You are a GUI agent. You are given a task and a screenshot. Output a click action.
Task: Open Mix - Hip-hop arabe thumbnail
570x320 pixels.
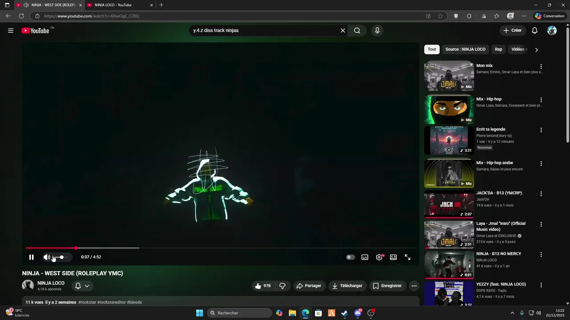coord(449,173)
